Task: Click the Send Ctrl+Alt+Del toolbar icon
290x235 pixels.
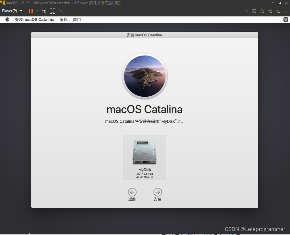Action: [x=44, y=11]
